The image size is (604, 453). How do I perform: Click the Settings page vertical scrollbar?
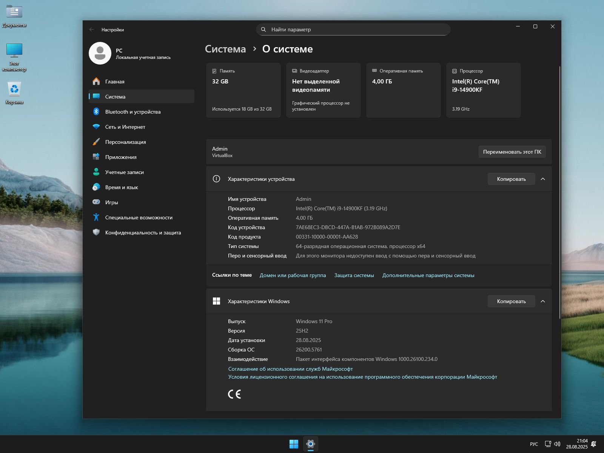point(559,193)
